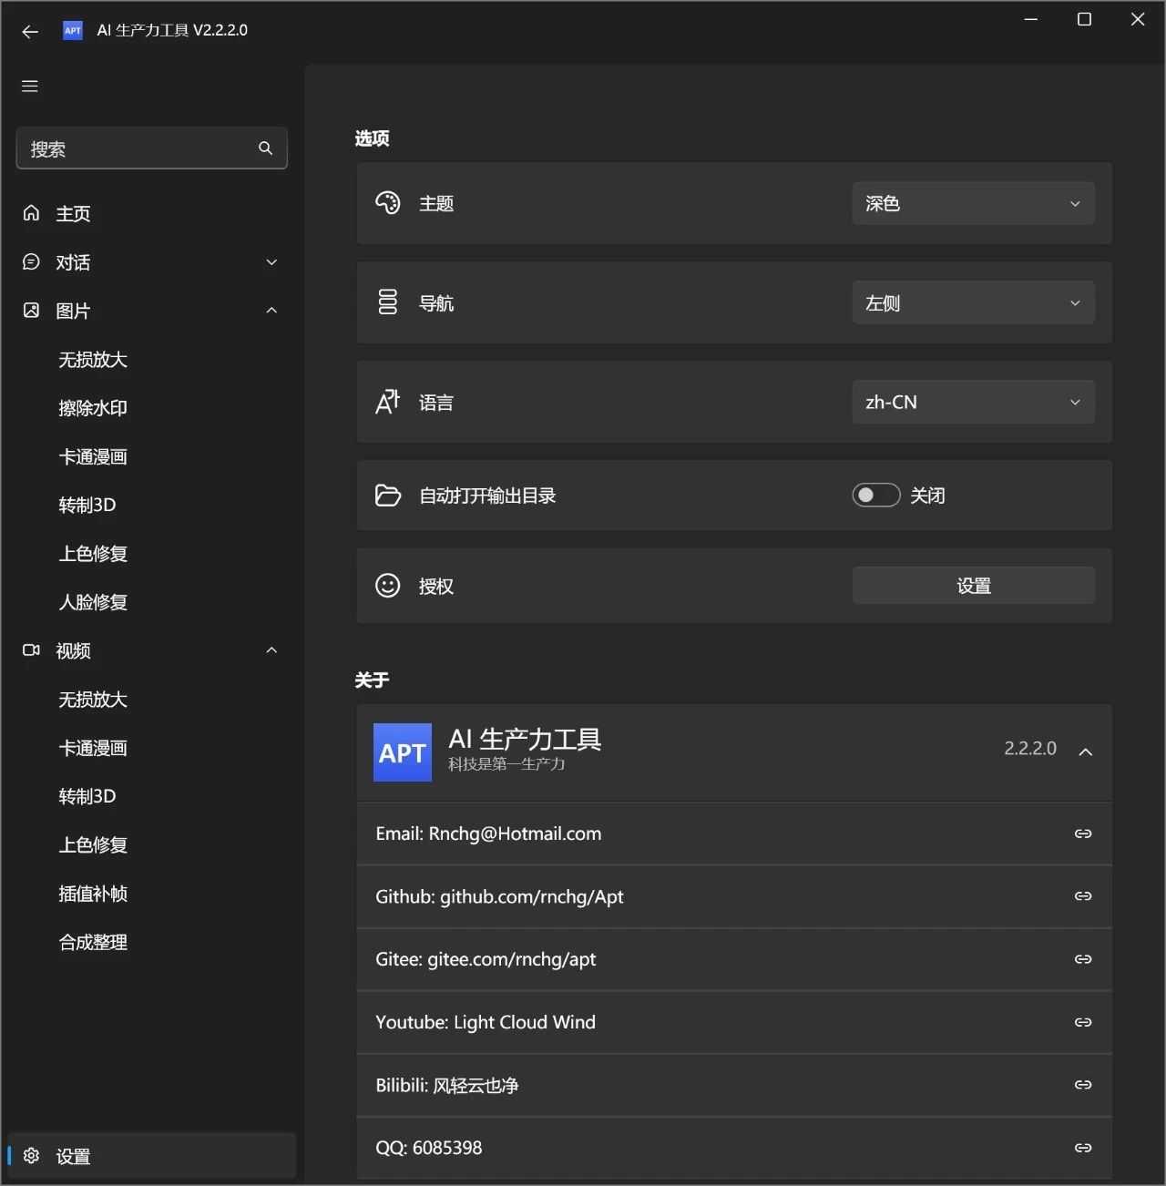Collapse the AI 生产力工具 about card
Screen dimensions: 1166x1186
(1086, 751)
